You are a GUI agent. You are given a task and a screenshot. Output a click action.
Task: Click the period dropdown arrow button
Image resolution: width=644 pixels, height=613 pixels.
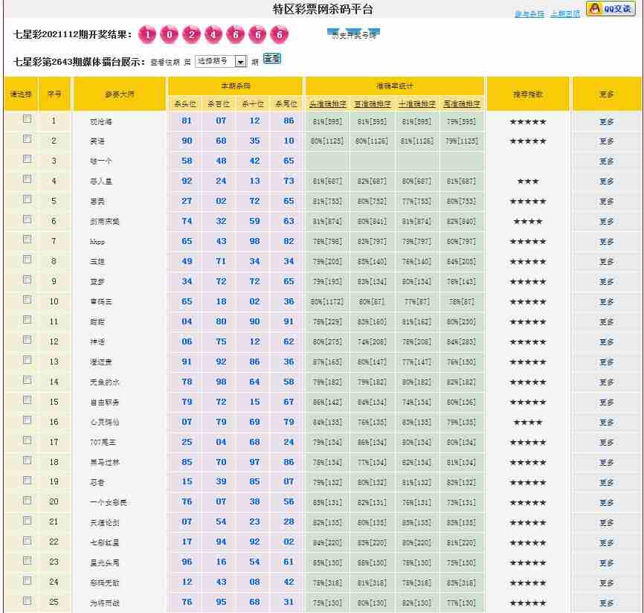pos(241,62)
